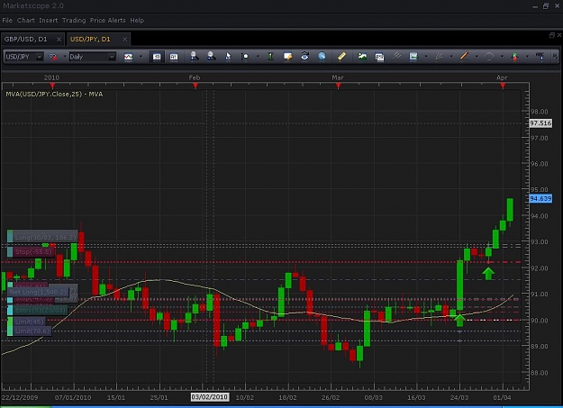Click the note with pencil icon
Screen dimensions: 563x408
click(287, 57)
